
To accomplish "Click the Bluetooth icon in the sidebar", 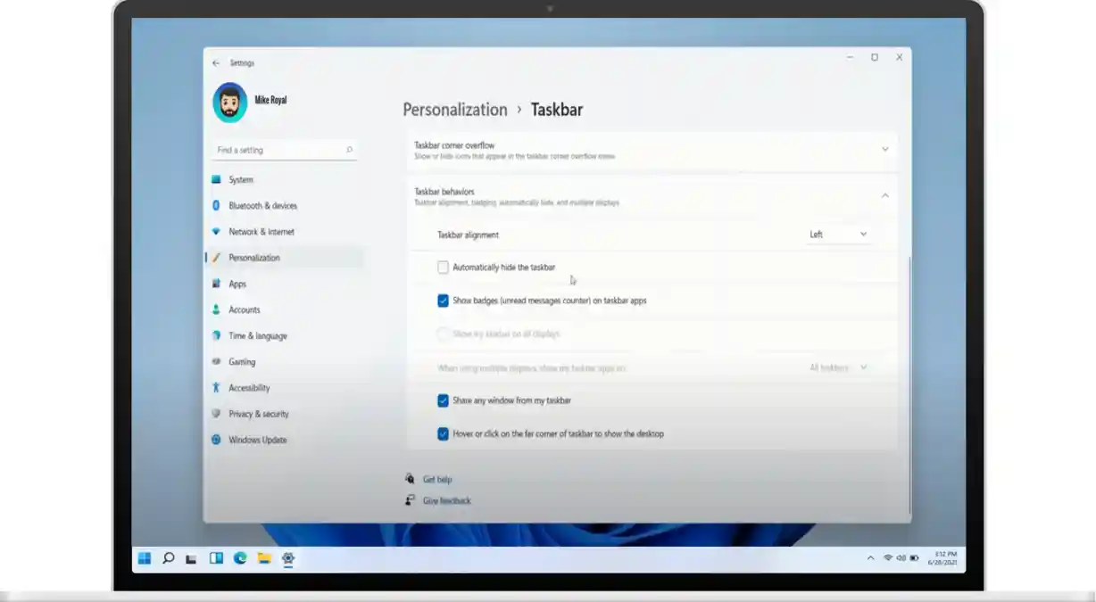I will click(216, 205).
